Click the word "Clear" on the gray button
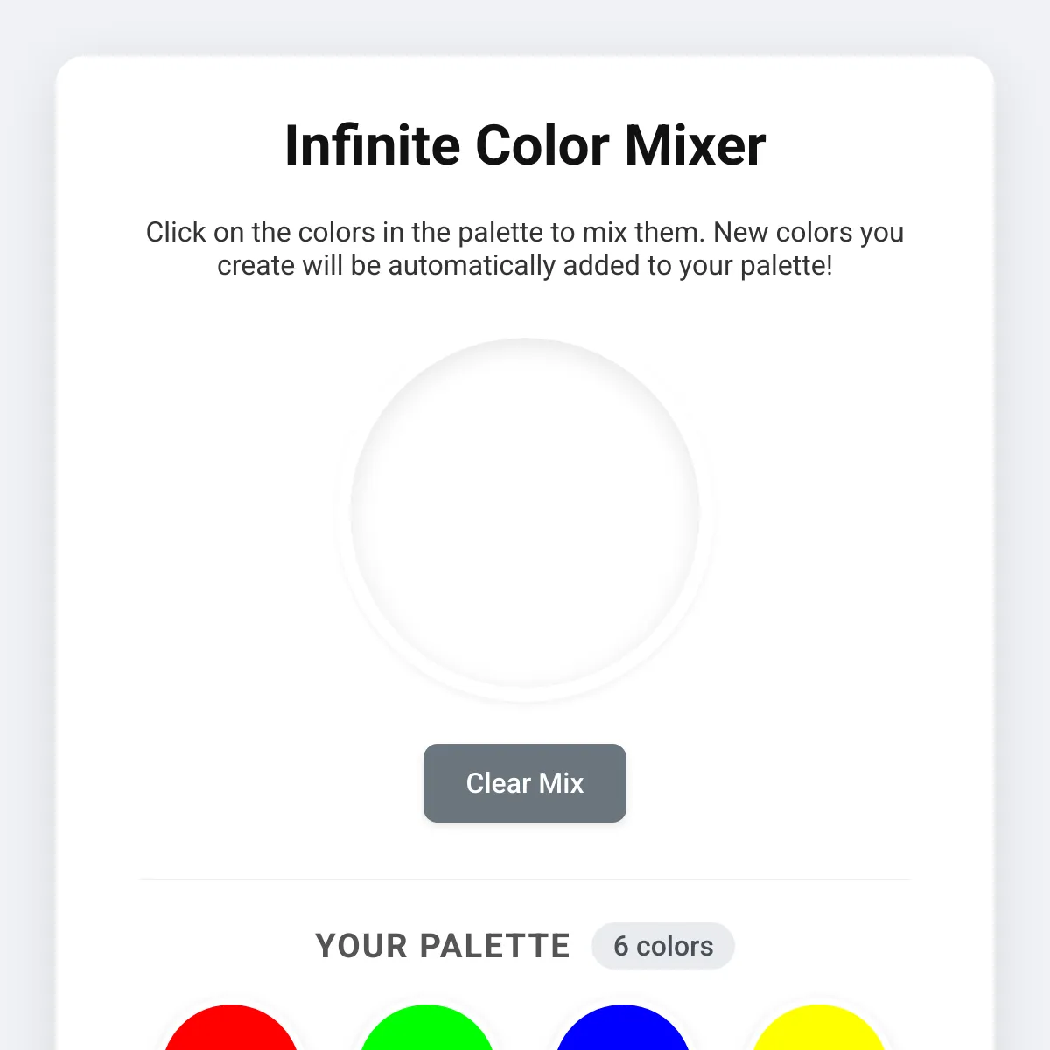This screenshot has width=1050, height=1050. click(x=498, y=783)
